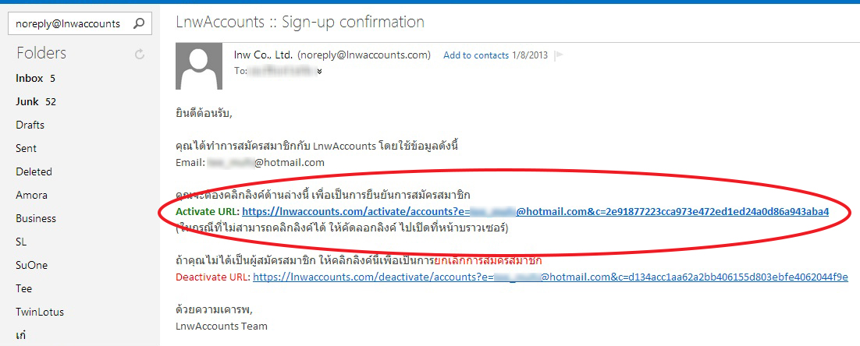
Task: Go to the Sent folder
Action: [x=27, y=148]
